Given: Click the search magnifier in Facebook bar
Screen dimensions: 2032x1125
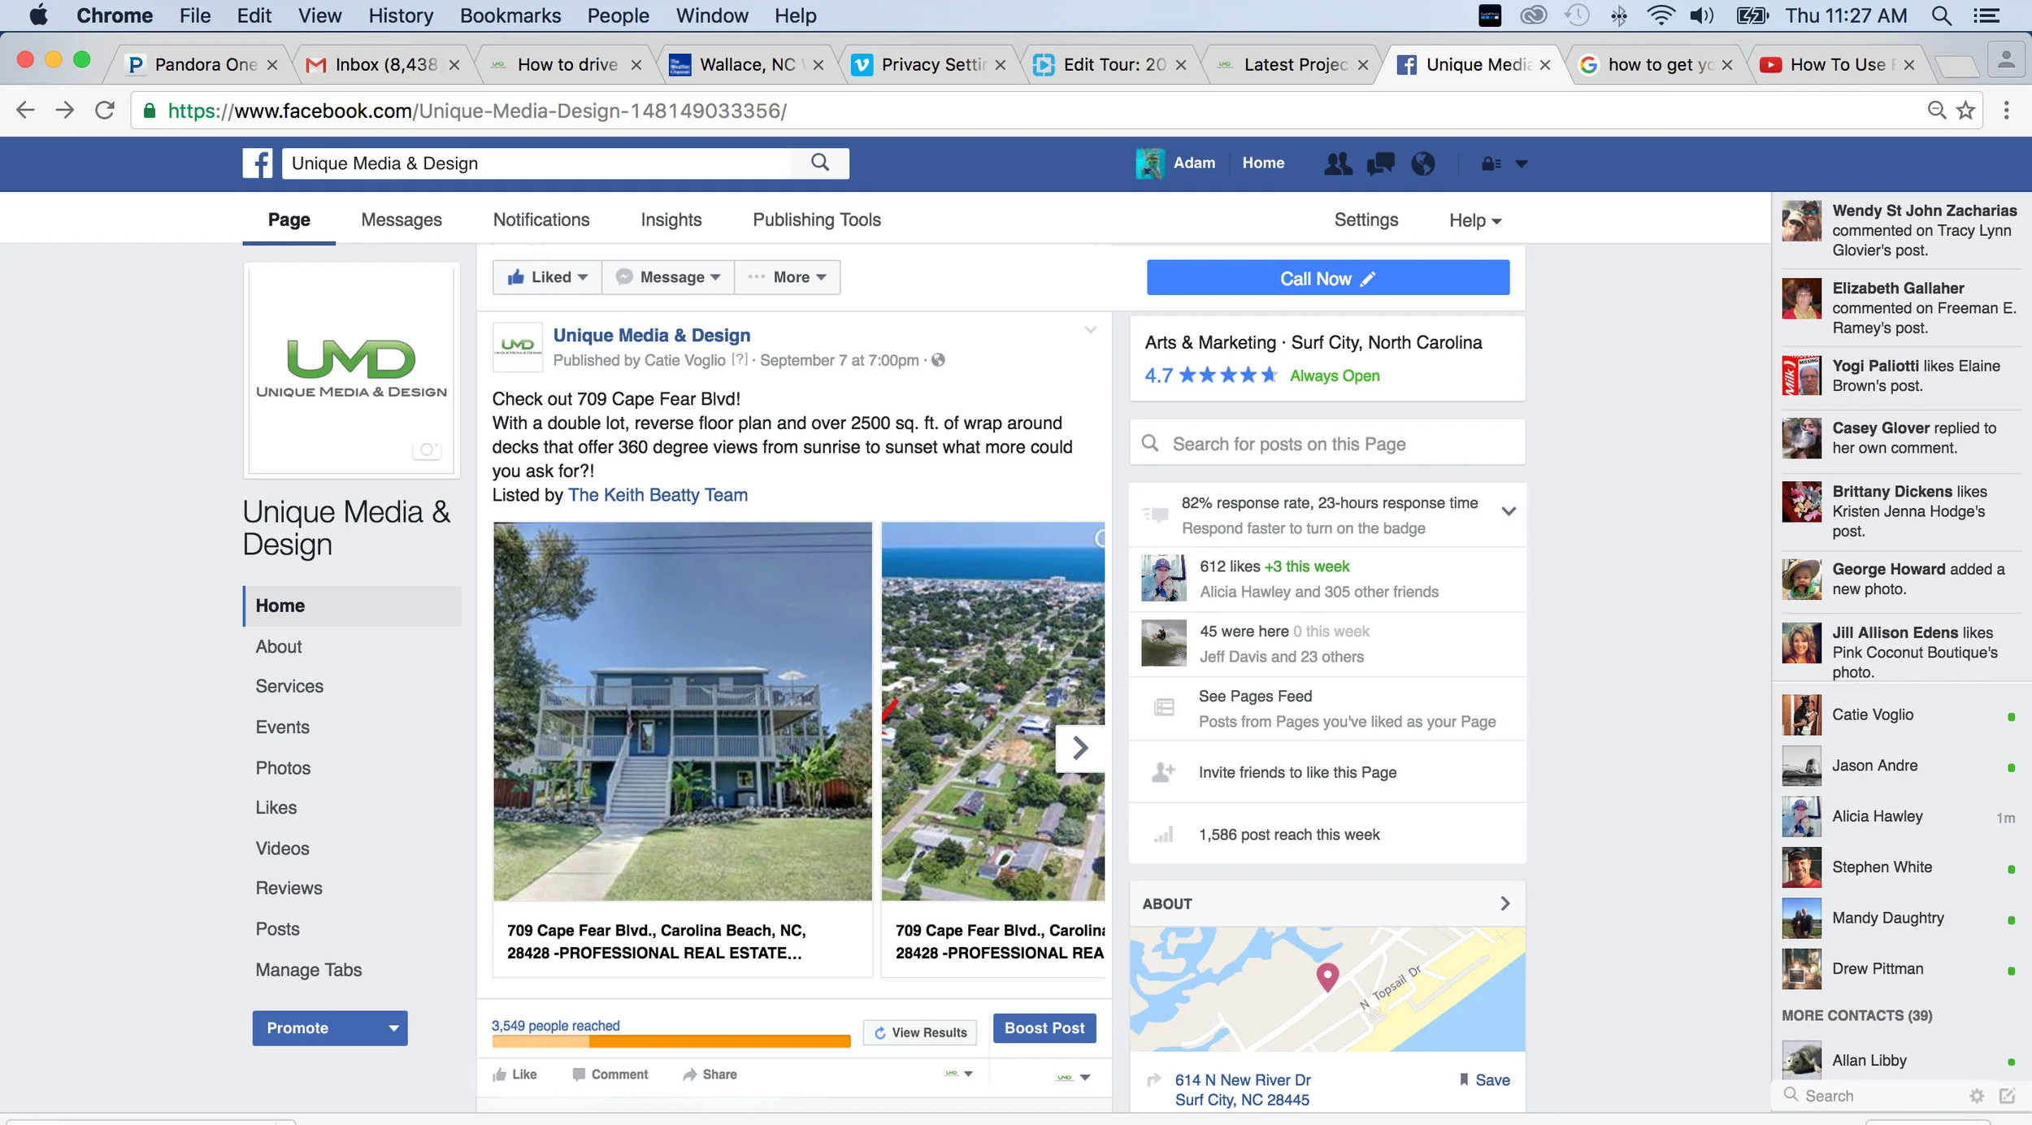Looking at the screenshot, I should point(820,163).
